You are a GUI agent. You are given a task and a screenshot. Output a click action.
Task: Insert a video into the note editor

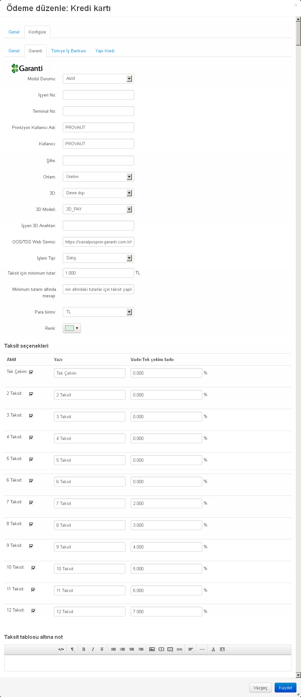pos(161,649)
